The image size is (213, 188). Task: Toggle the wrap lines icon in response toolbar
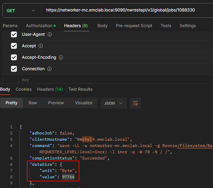[135, 103]
